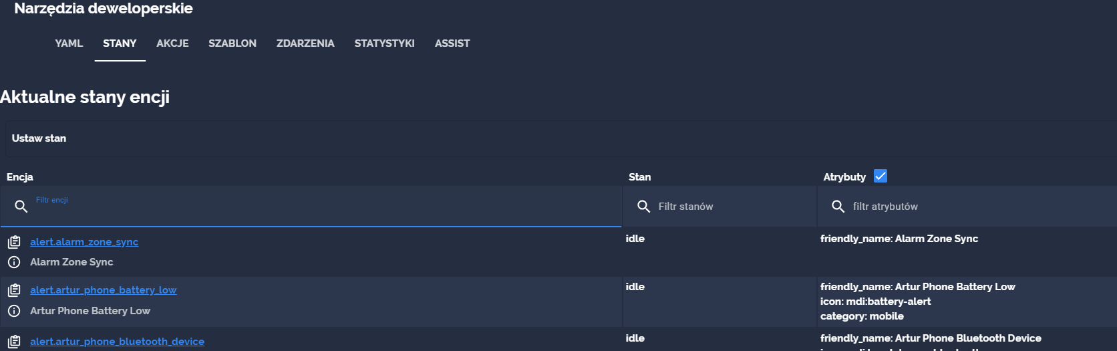This screenshot has height=351, width=1117.
Task: Go to the SZABLON tab
Action: click(x=232, y=43)
